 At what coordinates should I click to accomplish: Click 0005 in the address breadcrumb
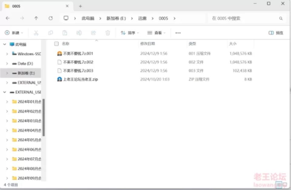point(163,18)
